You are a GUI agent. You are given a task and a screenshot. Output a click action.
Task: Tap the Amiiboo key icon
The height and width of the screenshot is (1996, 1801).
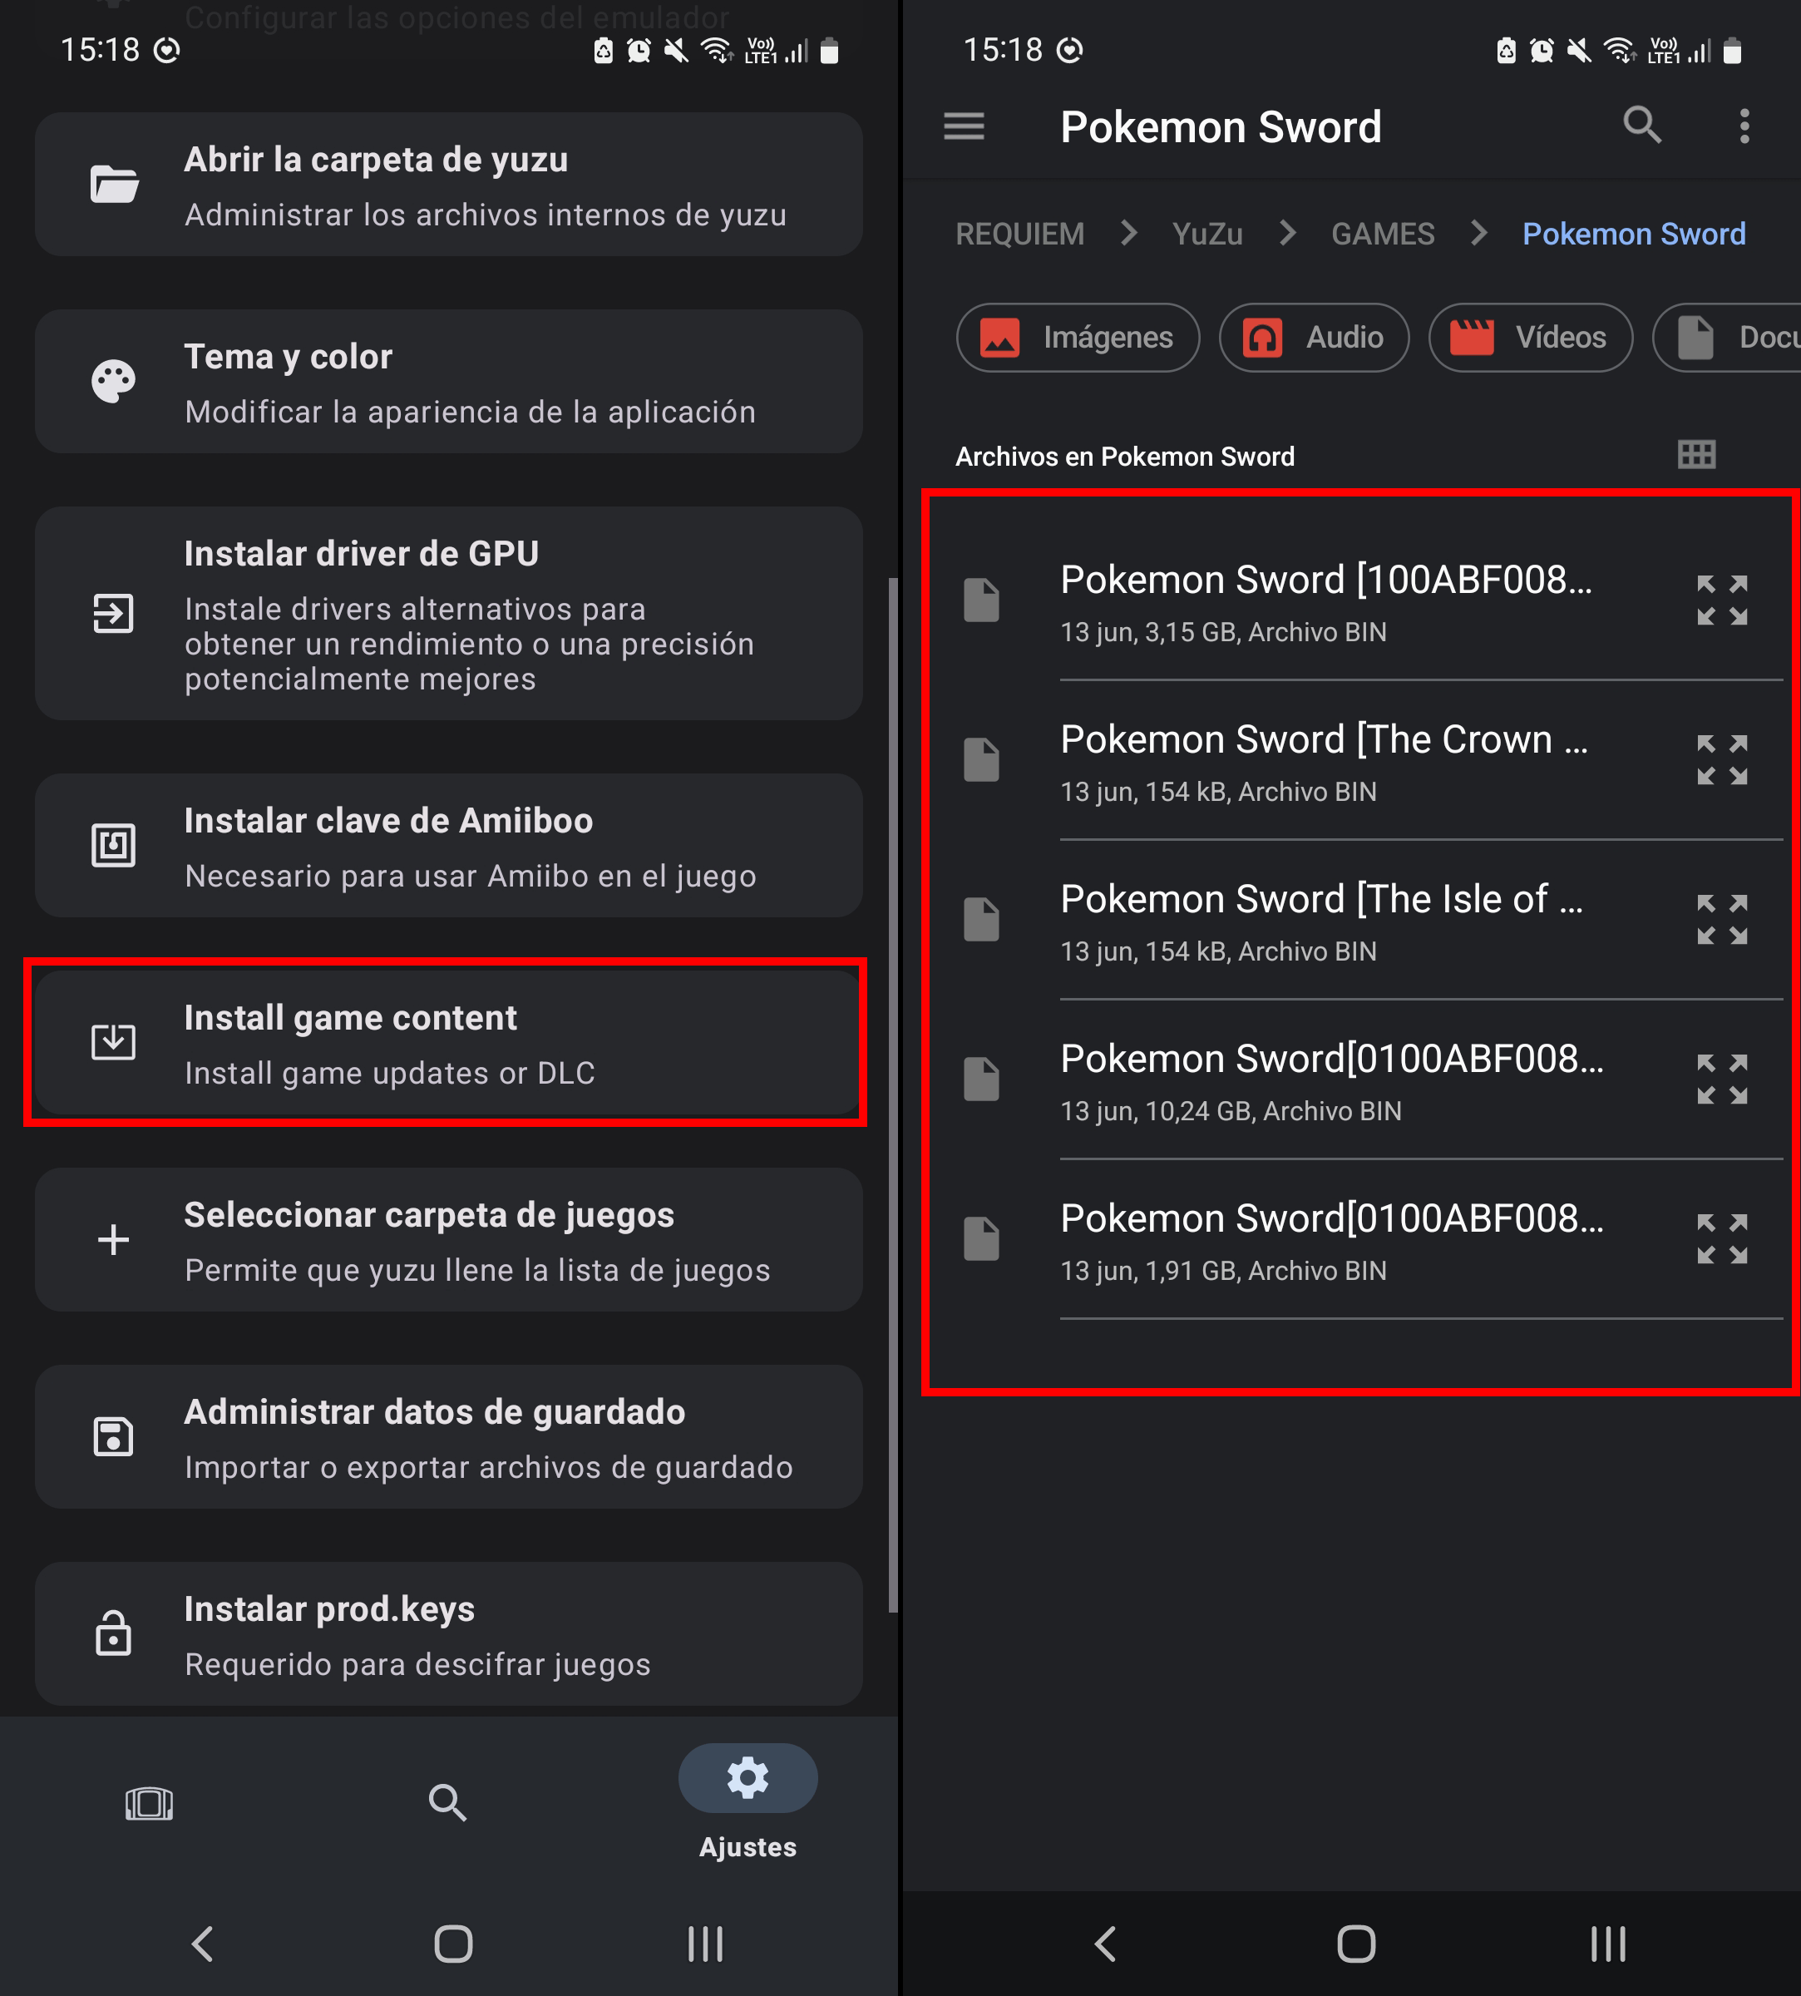[x=113, y=845]
